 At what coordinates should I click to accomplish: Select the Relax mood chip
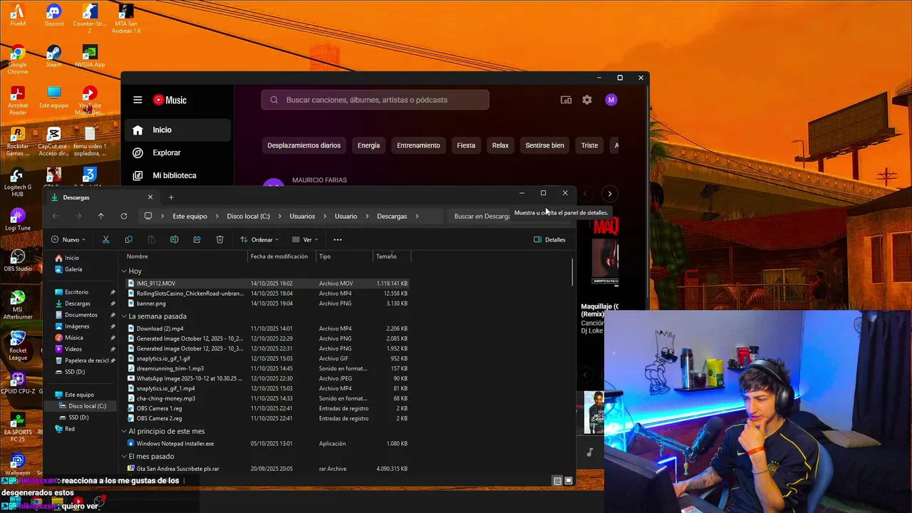point(500,145)
